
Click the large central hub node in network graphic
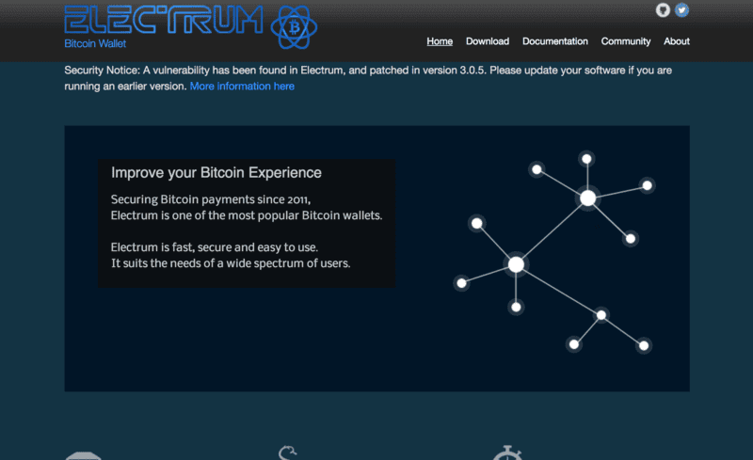click(516, 264)
